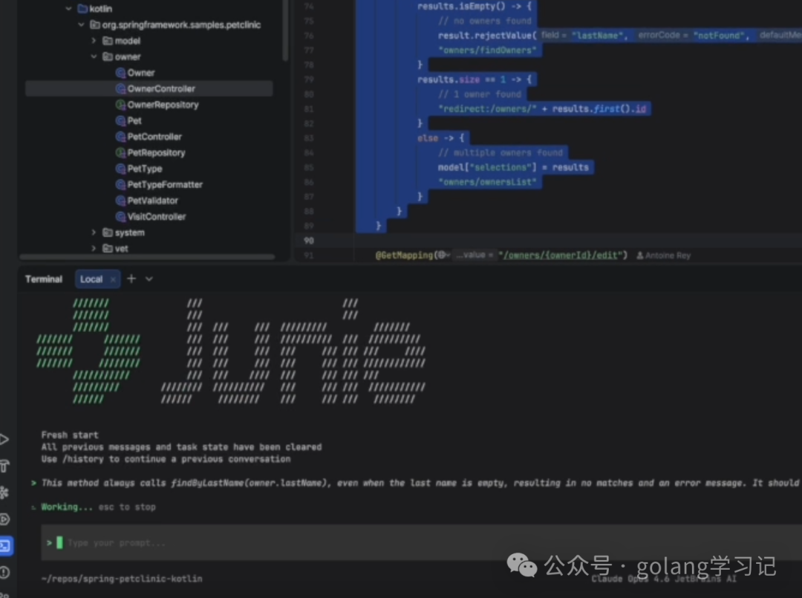Switch to the Local terminal tab

(x=91, y=279)
